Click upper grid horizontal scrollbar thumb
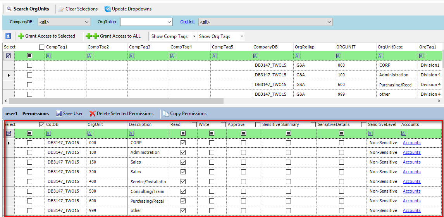This screenshot has width=444, height=217. pos(116,101)
